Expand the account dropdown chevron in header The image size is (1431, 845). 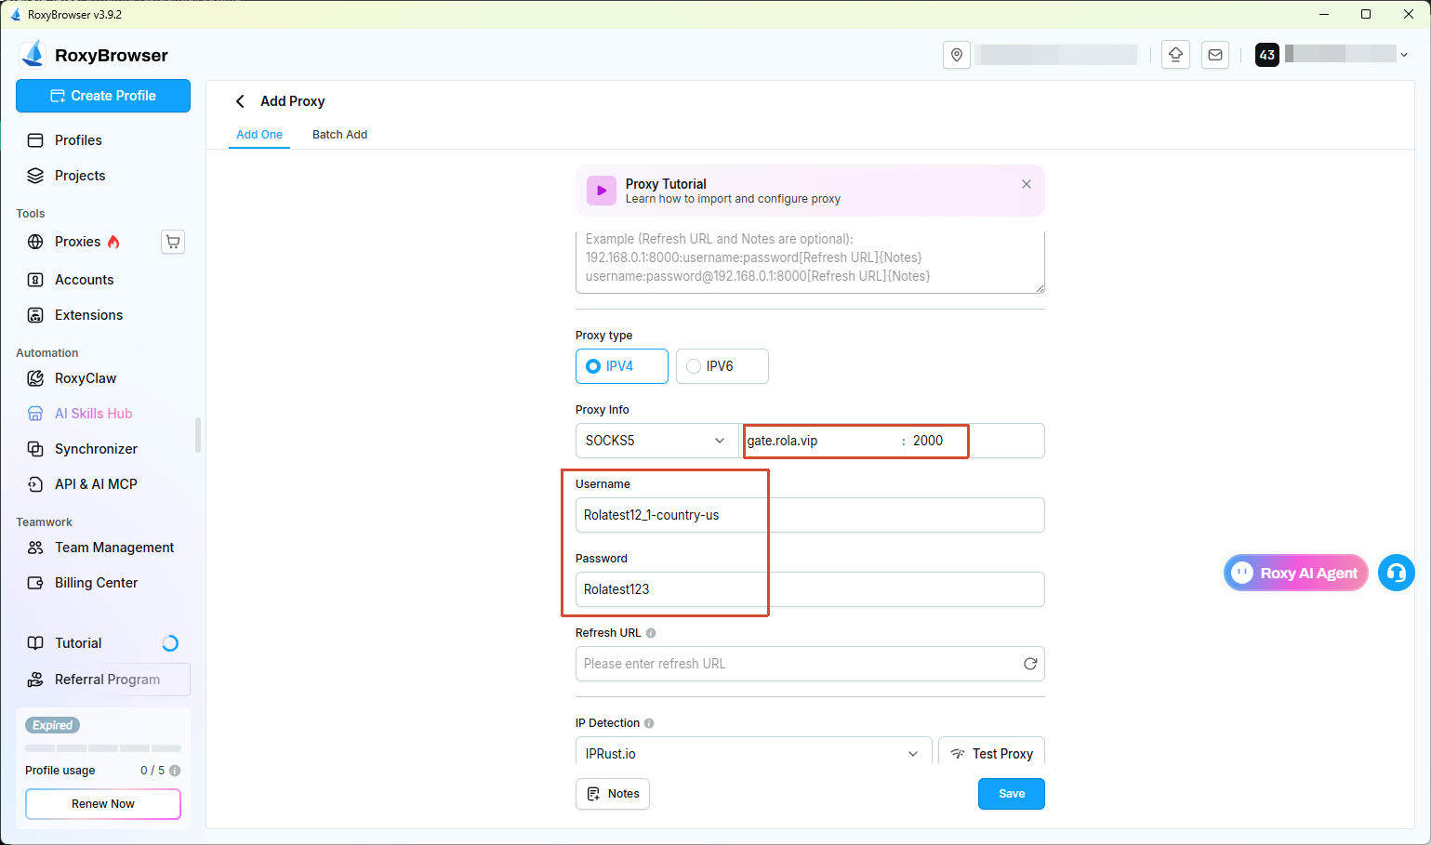pos(1404,55)
